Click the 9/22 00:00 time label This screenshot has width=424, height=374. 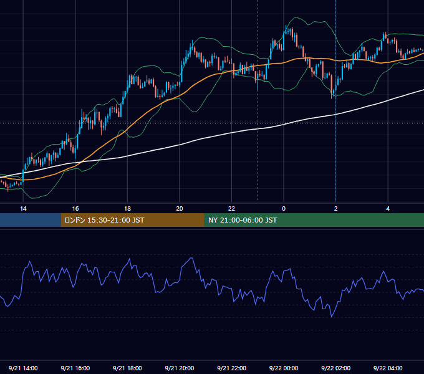pyautogui.click(x=284, y=368)
